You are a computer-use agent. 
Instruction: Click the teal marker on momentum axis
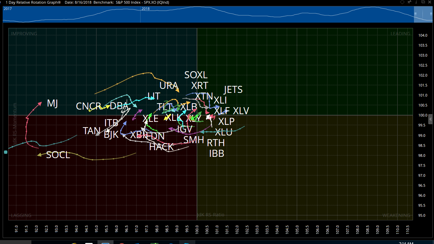pyautogui.click(x=5, y=152)
